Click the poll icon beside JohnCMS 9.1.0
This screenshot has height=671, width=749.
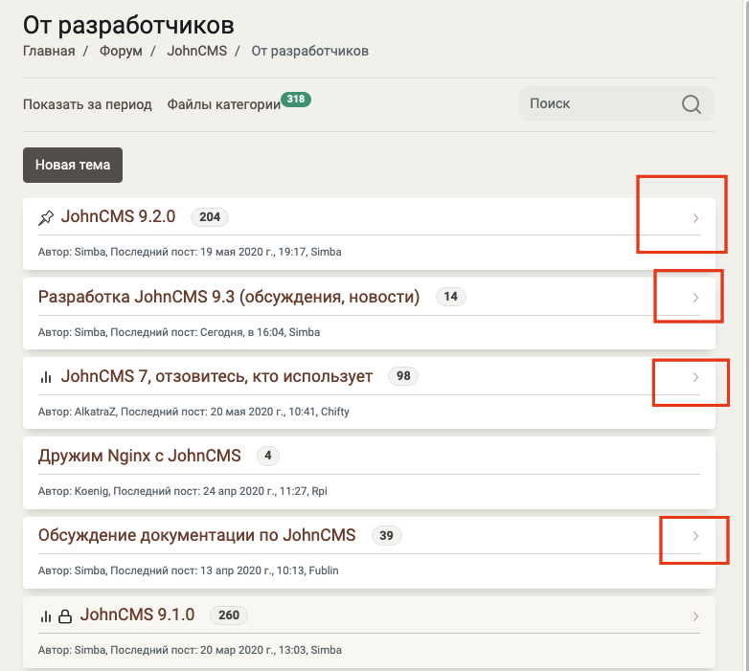point(46,615)
